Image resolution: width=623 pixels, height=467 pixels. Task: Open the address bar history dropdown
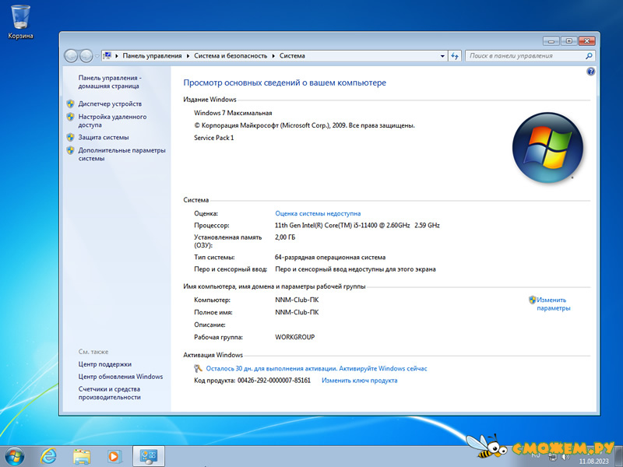[x=442, y=56]
